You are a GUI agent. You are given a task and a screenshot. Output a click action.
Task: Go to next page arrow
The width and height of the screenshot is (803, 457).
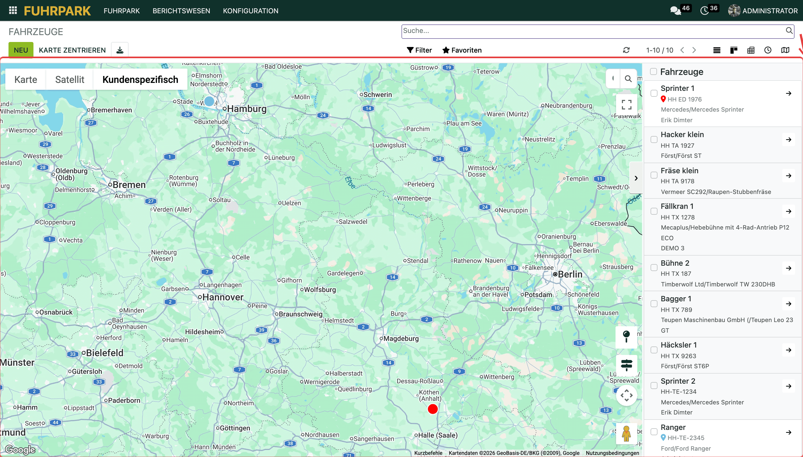click(694, 50)
